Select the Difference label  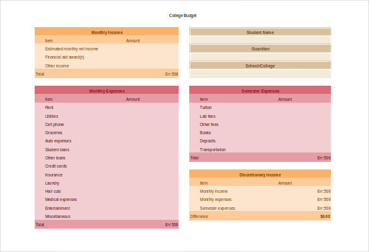199,216
